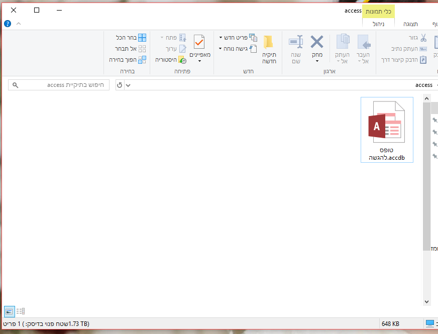Click the access folder search field
The width and height of the screenshot is (438, 334).
pyautogui.click(x=59, y=85)
